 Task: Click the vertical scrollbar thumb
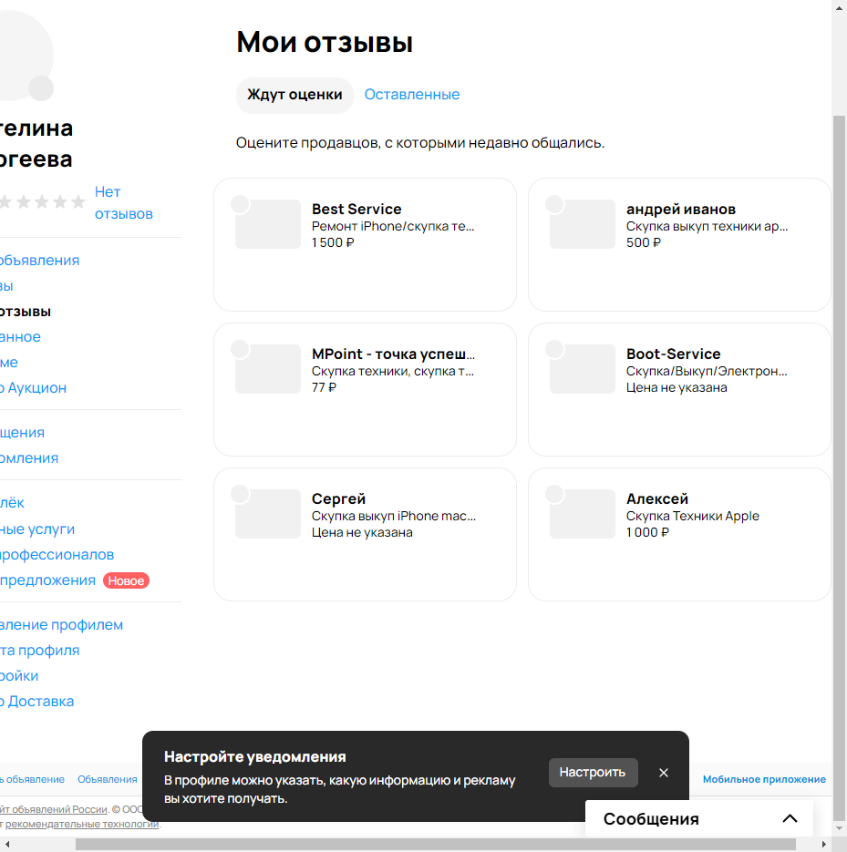[839, 467]
